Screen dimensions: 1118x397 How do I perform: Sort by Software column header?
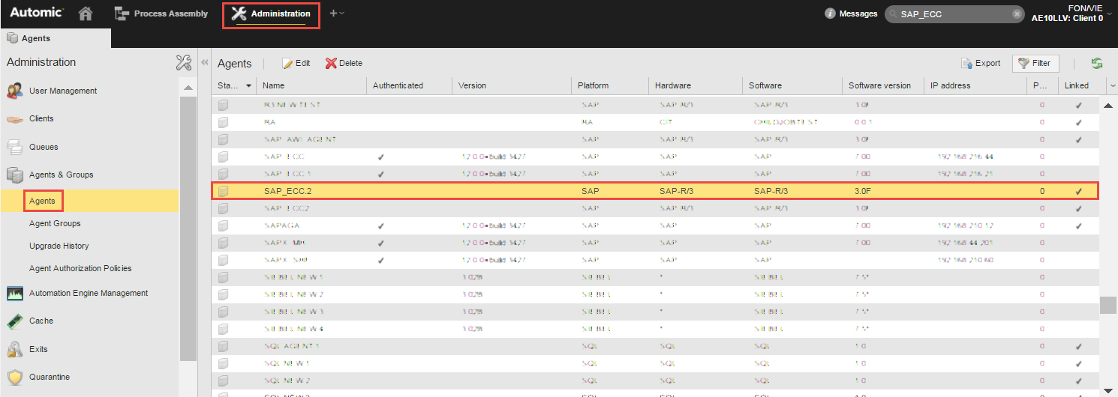tap(792, 85)
